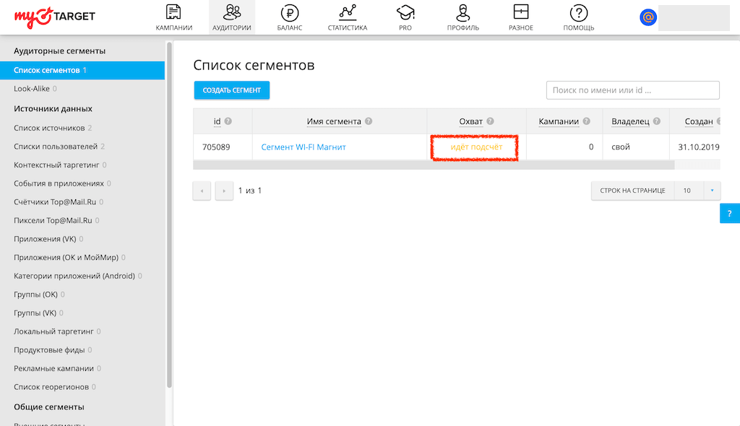Click the Баланс ruble icon
740x426 pixels.
(289, 12)
